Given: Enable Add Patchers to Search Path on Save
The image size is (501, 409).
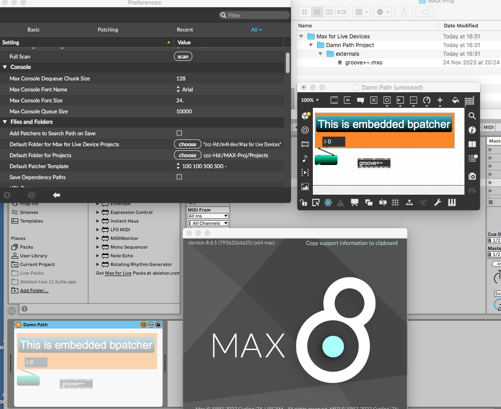Looking at the screenshot, I should pos(179,133).
